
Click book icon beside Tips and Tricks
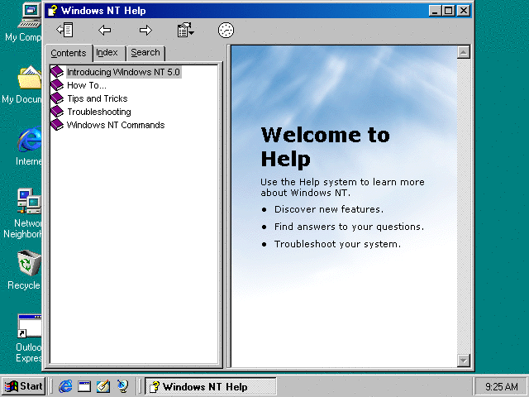click(x=57, y=98)
